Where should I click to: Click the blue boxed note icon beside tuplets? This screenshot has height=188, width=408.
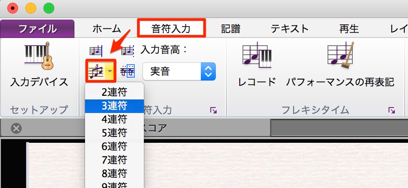[128, 71]
